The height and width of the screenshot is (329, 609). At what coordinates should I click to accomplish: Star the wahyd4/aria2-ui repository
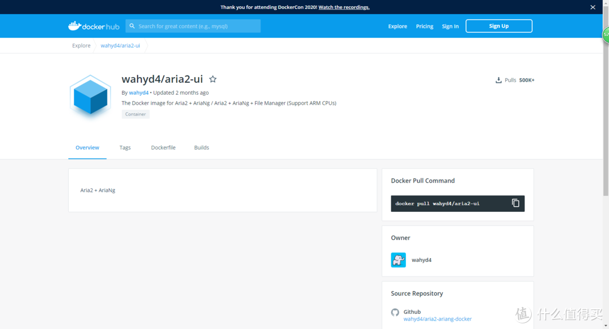click(213, 79)
